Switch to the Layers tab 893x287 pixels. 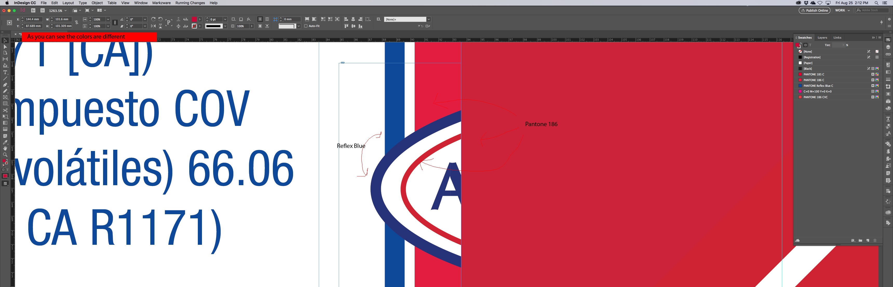click(822, 37)
